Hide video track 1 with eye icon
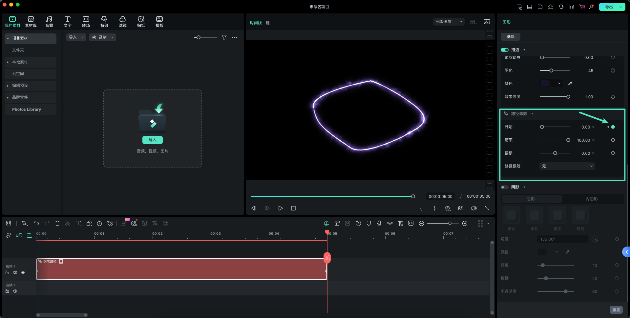This screenshot has height=318, width=630. click(x=23, y=272)
